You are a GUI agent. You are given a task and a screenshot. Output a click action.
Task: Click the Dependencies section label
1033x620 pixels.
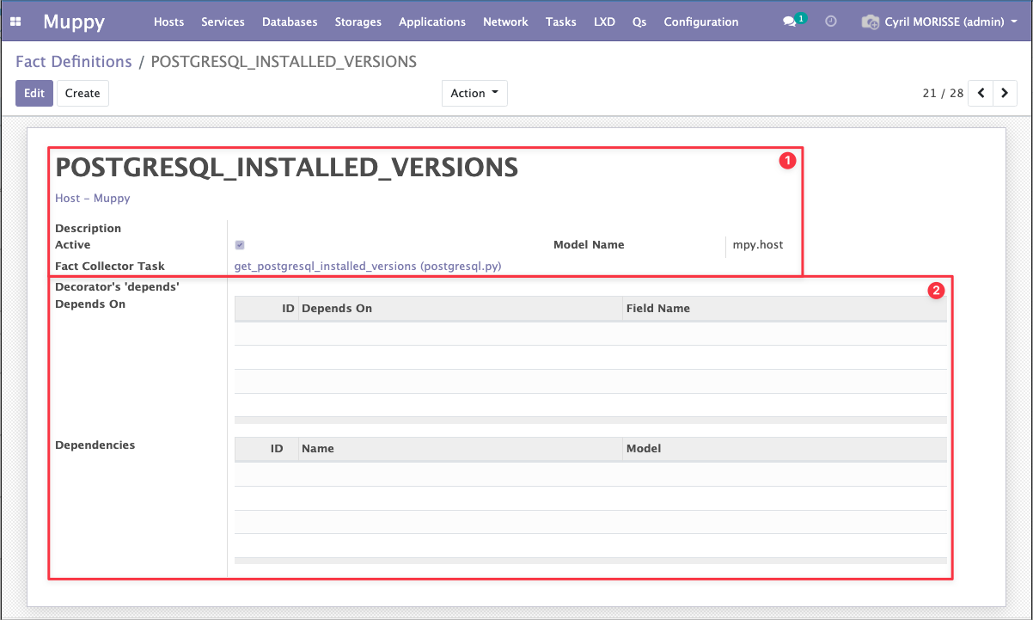click(x=95, y=445)
